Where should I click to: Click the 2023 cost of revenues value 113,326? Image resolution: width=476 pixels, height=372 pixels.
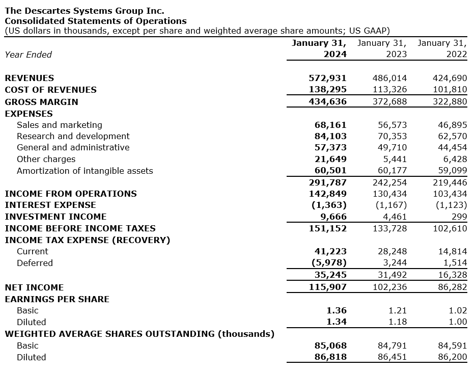[x=389, y=90]
